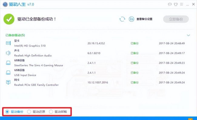Open 查看备份设置 link
Image resolution: width=197 pixels, height=120 pixels.
pyautogui.click(x=144, y=19)
